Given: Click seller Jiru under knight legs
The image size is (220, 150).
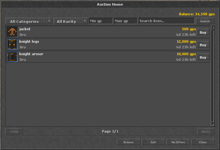Looking at the screenshot, I should (x=23, y=47).
